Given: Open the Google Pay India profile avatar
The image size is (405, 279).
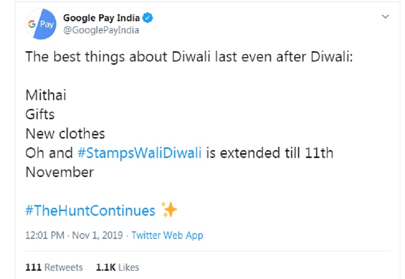Looking at the screenshot, I should tap(41, 24).
